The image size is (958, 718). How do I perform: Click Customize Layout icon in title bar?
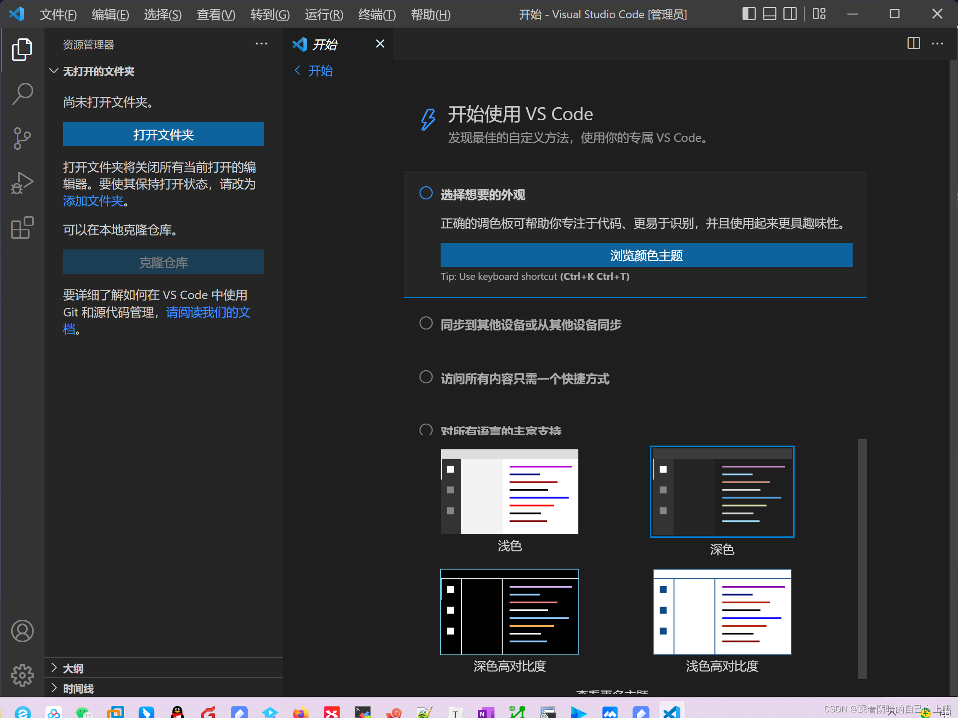pos(819,14)
